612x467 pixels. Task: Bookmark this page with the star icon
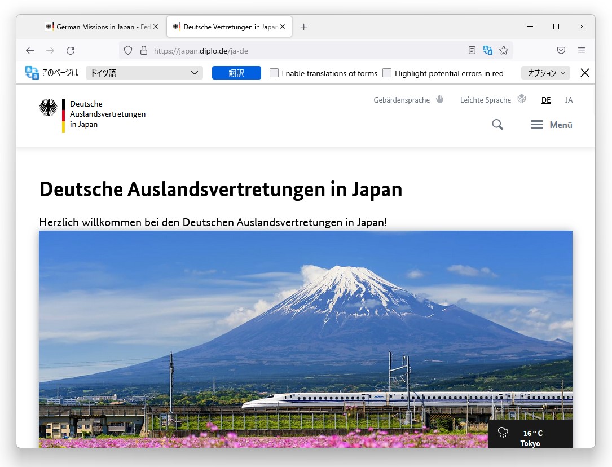tap(504, 50)
